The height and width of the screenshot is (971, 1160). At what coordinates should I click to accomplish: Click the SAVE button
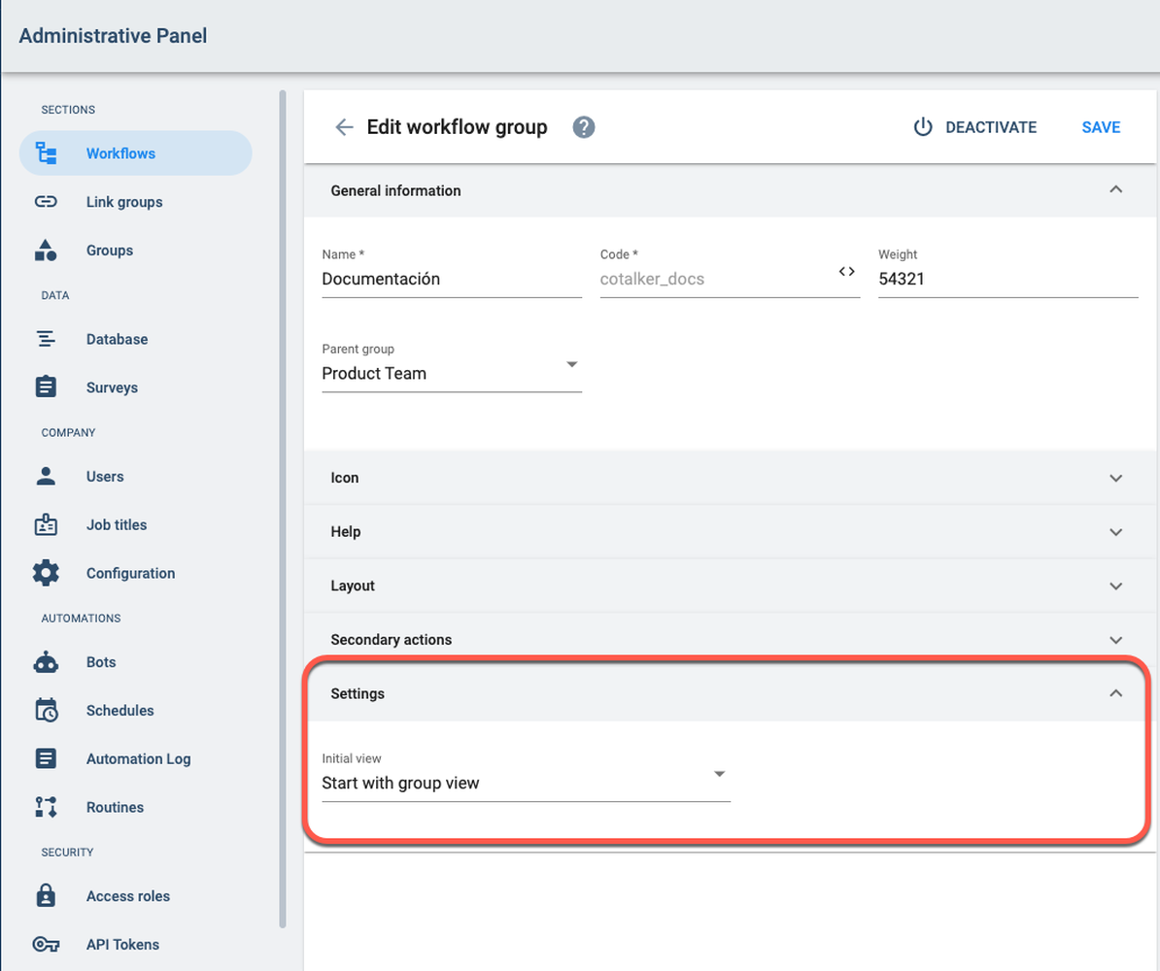click(x=1101, y=126)
